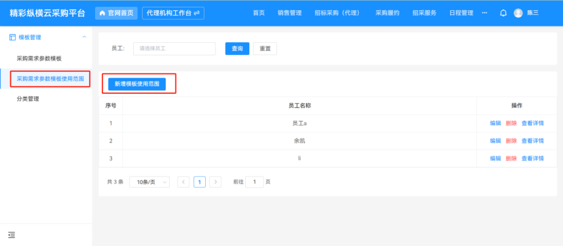This screenshot has width=563, height=246.
Task: Open 招标采购（代理） menu
Action: (338, 13)
